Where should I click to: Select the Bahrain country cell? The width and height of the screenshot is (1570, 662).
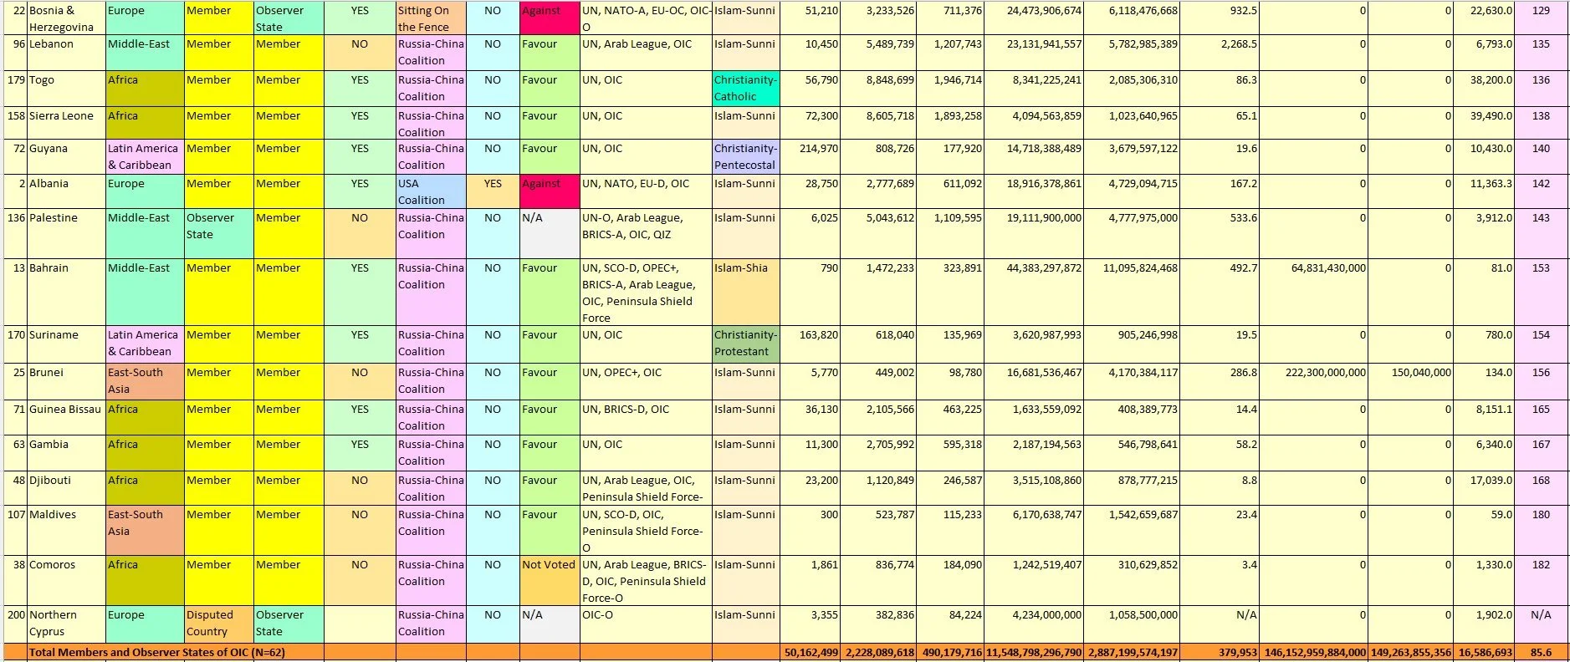(x=66, y=293)
